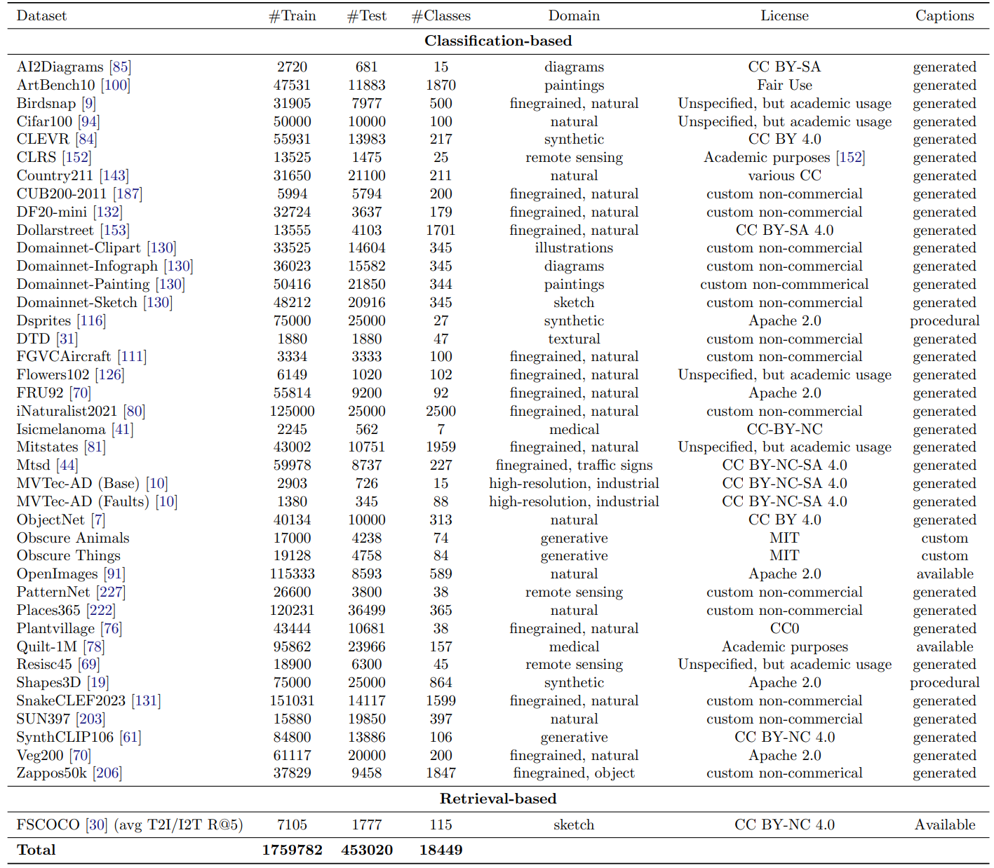Image resolution: width=994 pixels, height=868 pixels.
Task: Open citation link [227] beside PatternNet
Action: pos(111,592)
